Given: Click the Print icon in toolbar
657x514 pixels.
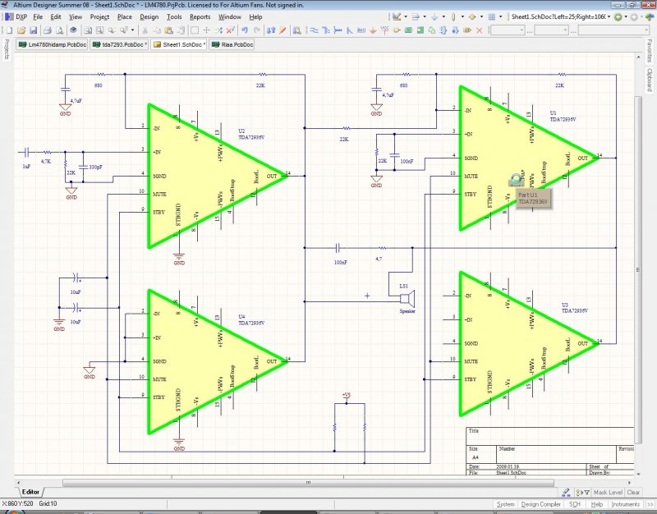Looking at the screenshot, I should [x=48, y=30].
